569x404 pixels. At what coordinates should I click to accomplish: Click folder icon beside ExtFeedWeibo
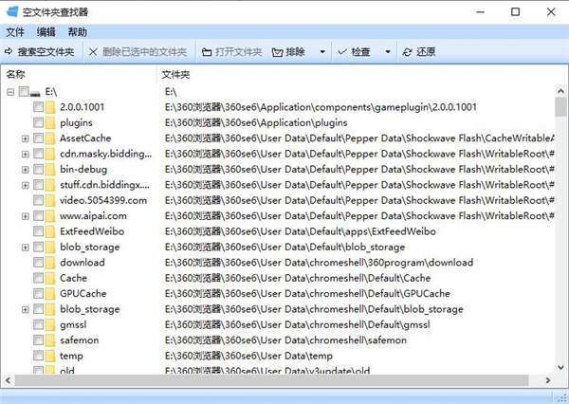(50, 231)
